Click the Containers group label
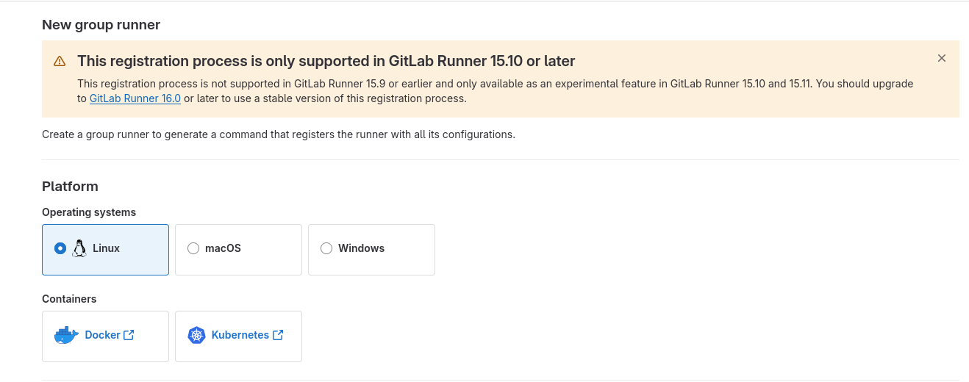 pyautogui.click(x=69, y=299)
